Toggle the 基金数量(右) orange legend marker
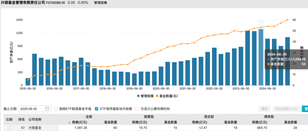Viewport: 308px width, 131px height. (157, 96)
